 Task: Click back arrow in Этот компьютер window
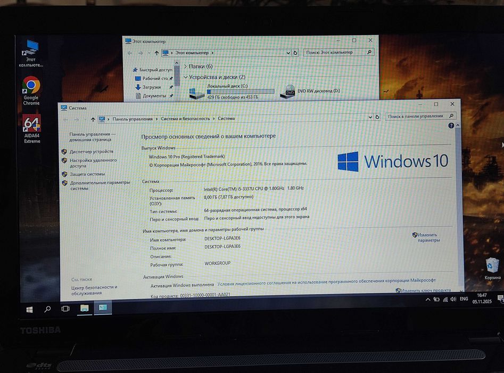coord(130,53)
